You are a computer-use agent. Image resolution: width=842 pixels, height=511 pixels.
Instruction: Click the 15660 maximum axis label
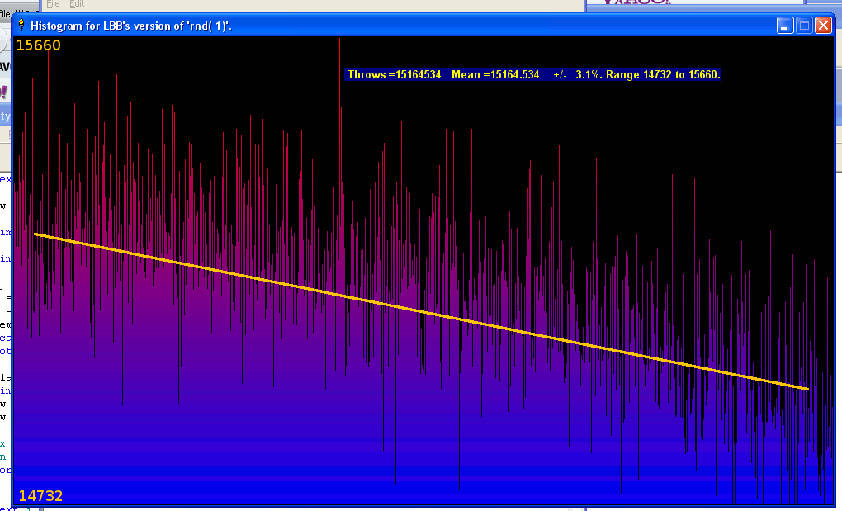click(39, 45)
